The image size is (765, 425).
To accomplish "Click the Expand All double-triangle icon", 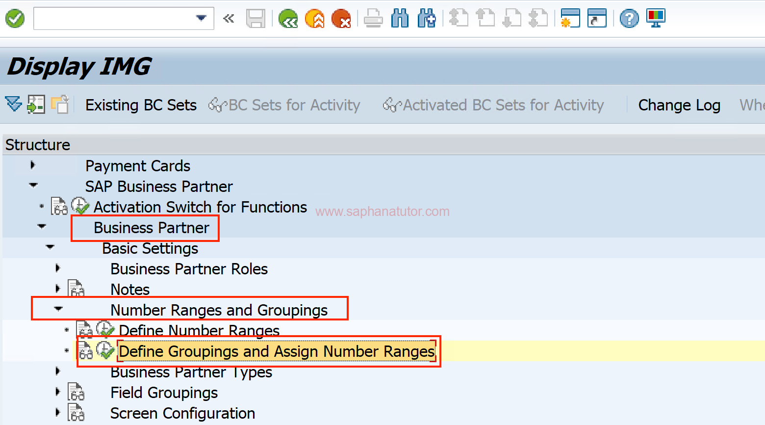I will (x=14, y=104).
